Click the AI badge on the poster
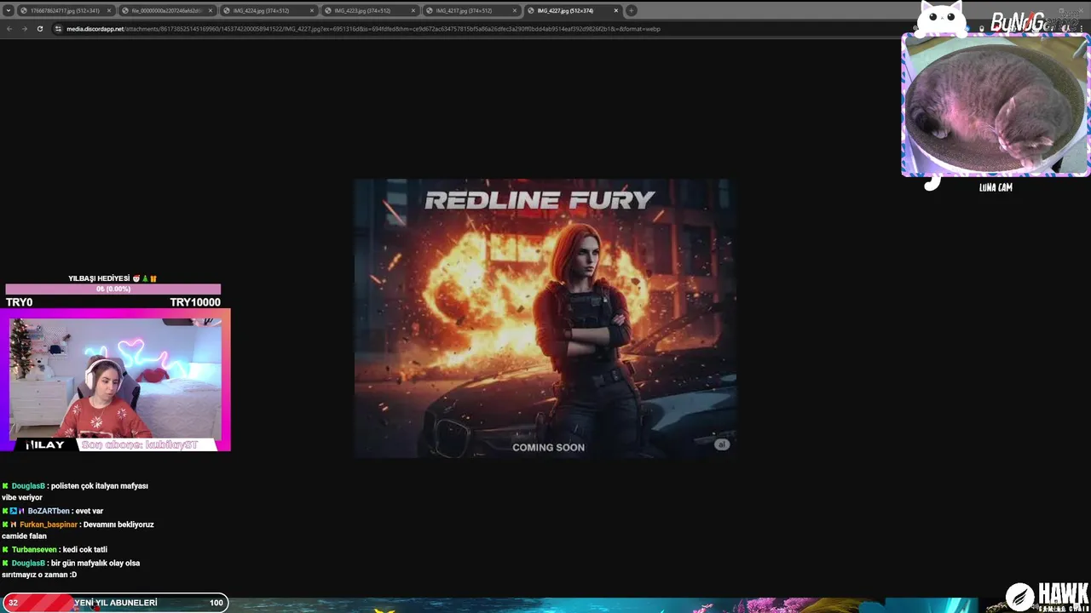 pyautogui.click(x=722, y=444)
